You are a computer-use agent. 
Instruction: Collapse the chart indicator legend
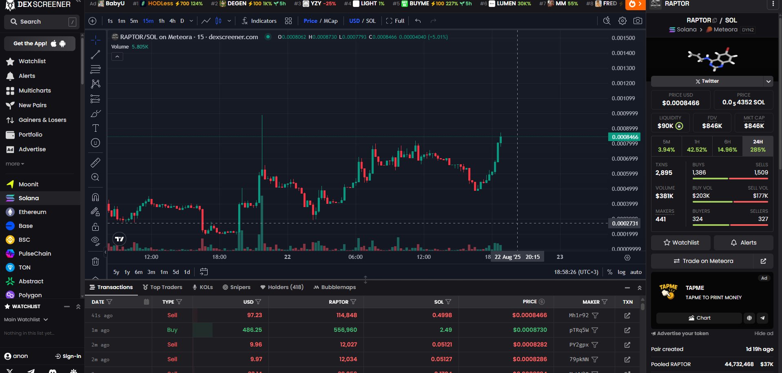click(x=117, y=57)
